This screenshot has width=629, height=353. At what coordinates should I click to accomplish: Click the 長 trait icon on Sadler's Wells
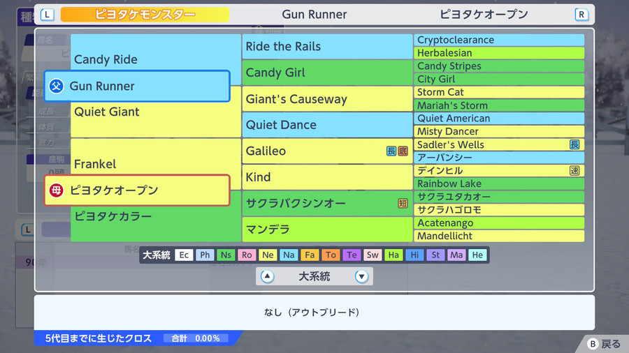pyautogui.click(x=574, y=144)
